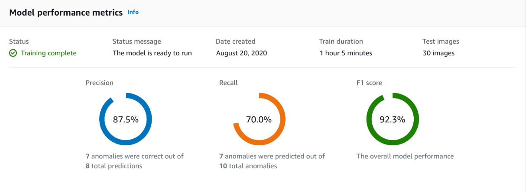Click the Model performance metrics heading

click(66, 13)
